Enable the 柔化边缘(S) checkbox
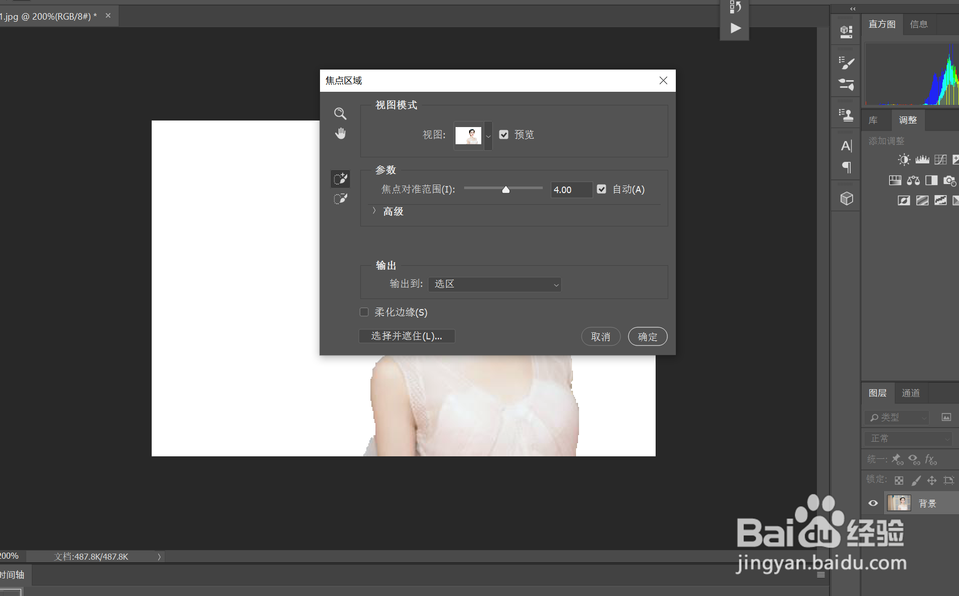The image size is (959, 596). [x=364, y=312]
